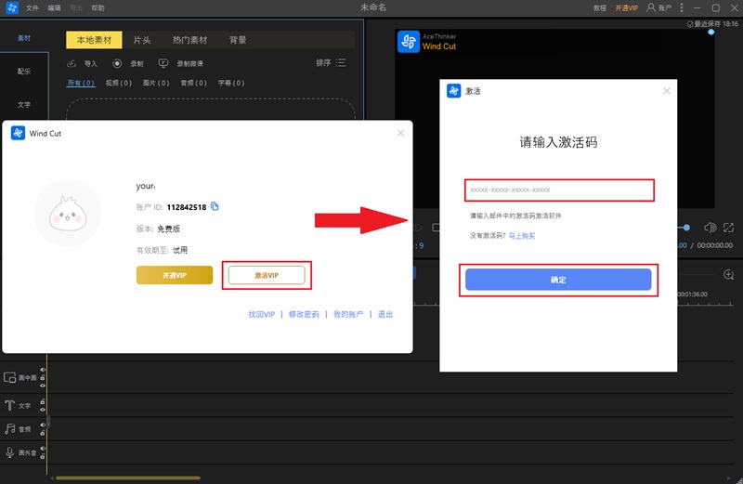Toggle lock on the 画中画 track
Viewport: 743px width, 484px height.
[43, 378]
